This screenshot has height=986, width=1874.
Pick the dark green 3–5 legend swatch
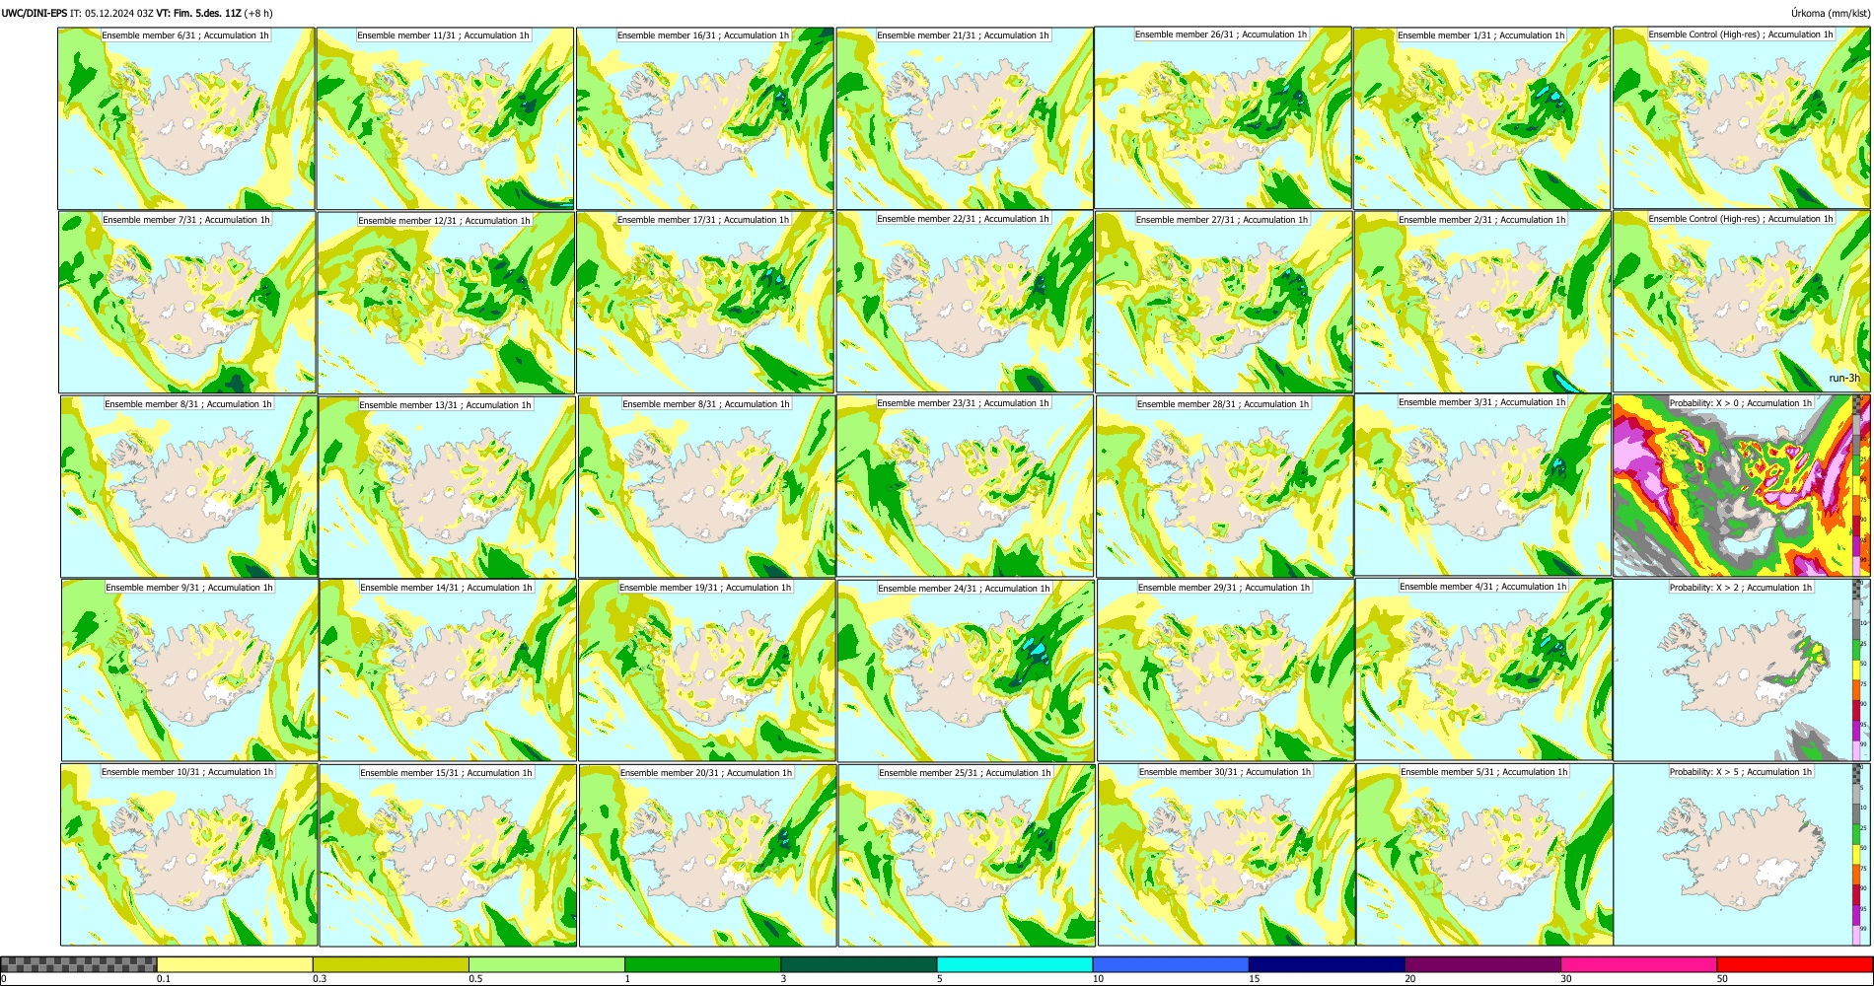[x=858, y=964]
